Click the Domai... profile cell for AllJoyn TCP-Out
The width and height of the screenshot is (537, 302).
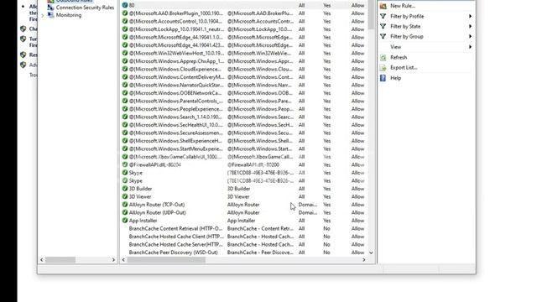308,205
